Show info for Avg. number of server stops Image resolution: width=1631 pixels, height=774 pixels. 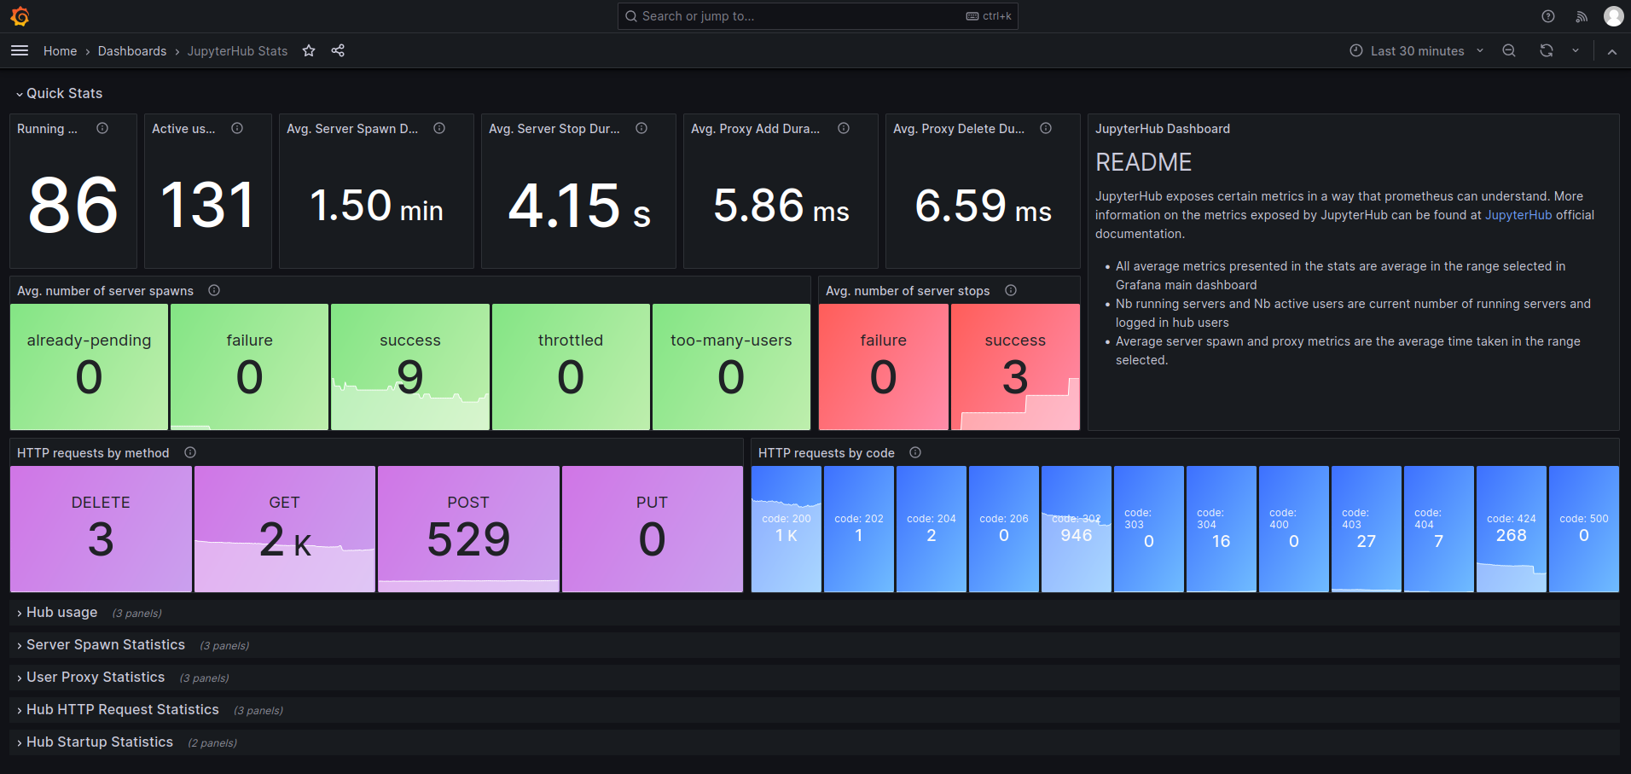(1011, 291)
